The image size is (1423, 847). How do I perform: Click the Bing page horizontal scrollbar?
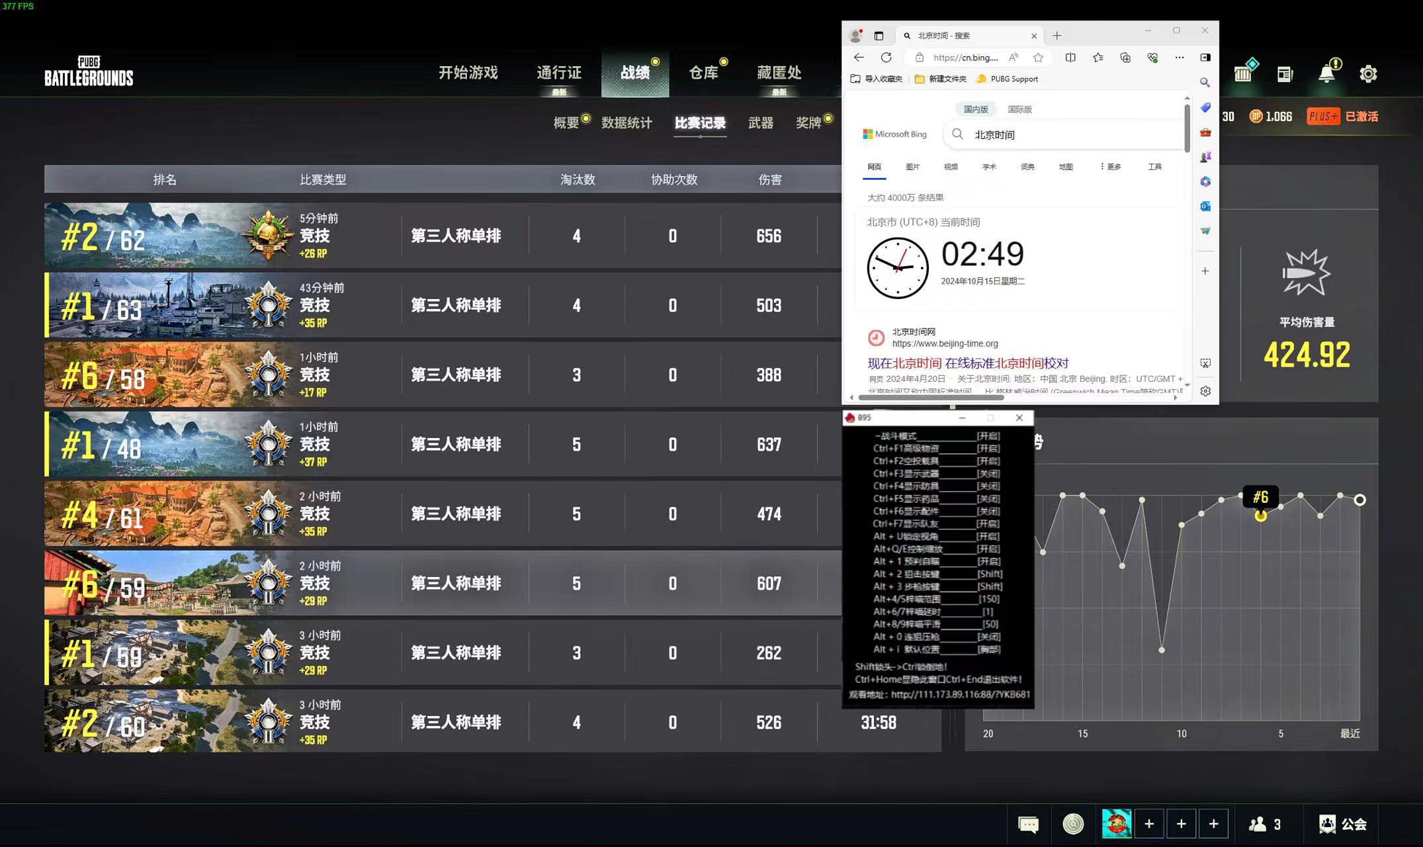931,398
